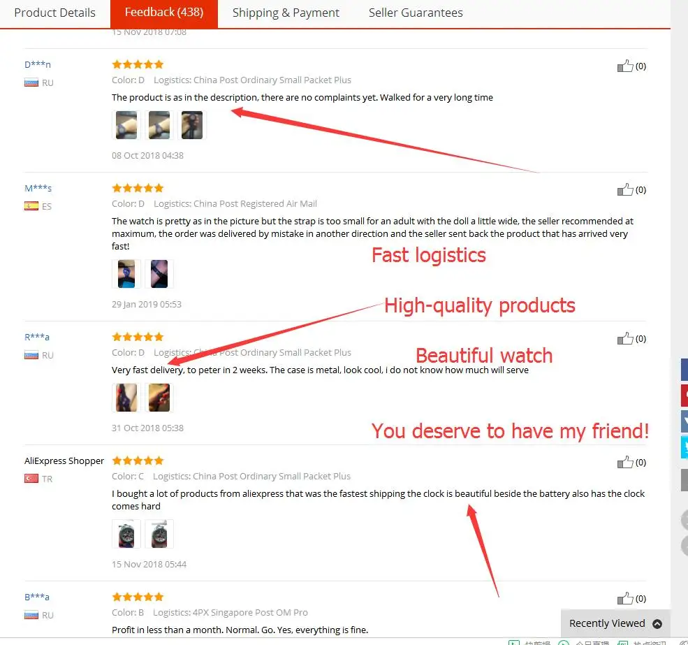This screenshot has width=688, height=645.
Task: Share via the VK sidebar icon
Action: tap(685, 421)
